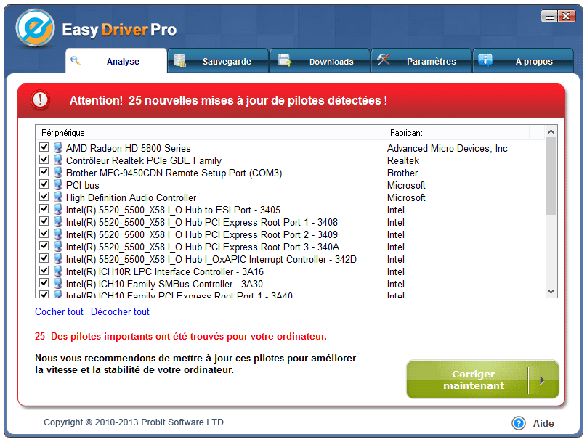Click the blue Aide help icon
587x442 pixels.
[519, 423]
